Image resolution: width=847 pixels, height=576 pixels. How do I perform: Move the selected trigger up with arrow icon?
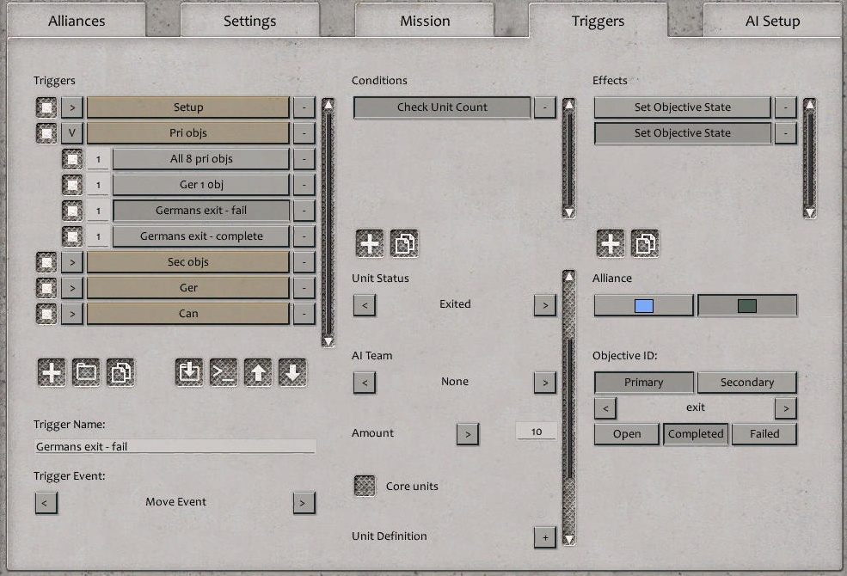(257, 372)
